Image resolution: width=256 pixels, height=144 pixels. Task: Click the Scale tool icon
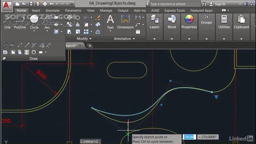pos(78,32)
